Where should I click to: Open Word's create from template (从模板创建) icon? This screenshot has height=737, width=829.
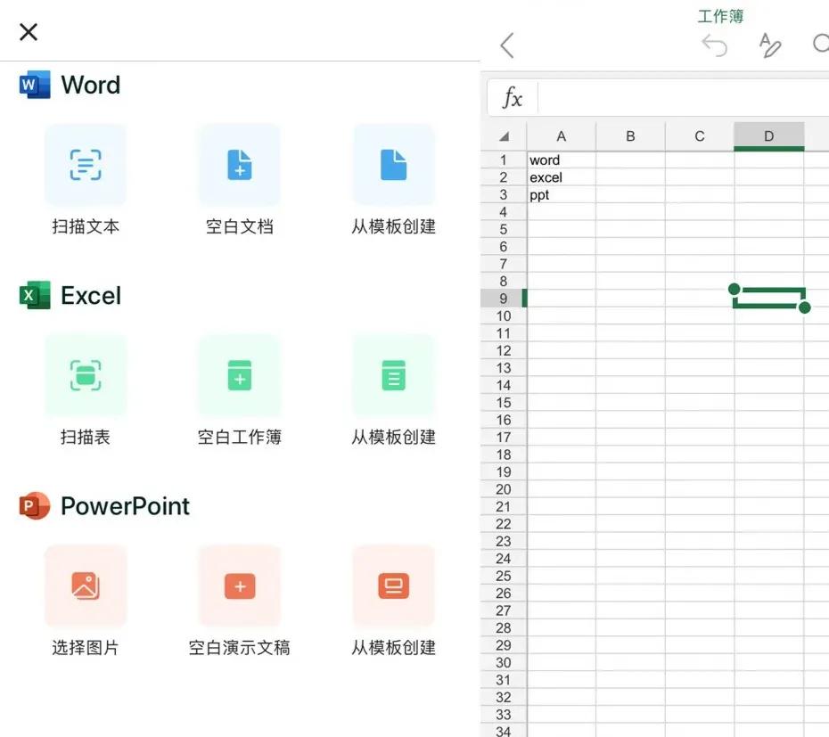pyautogui.click(x=392, y=165)
